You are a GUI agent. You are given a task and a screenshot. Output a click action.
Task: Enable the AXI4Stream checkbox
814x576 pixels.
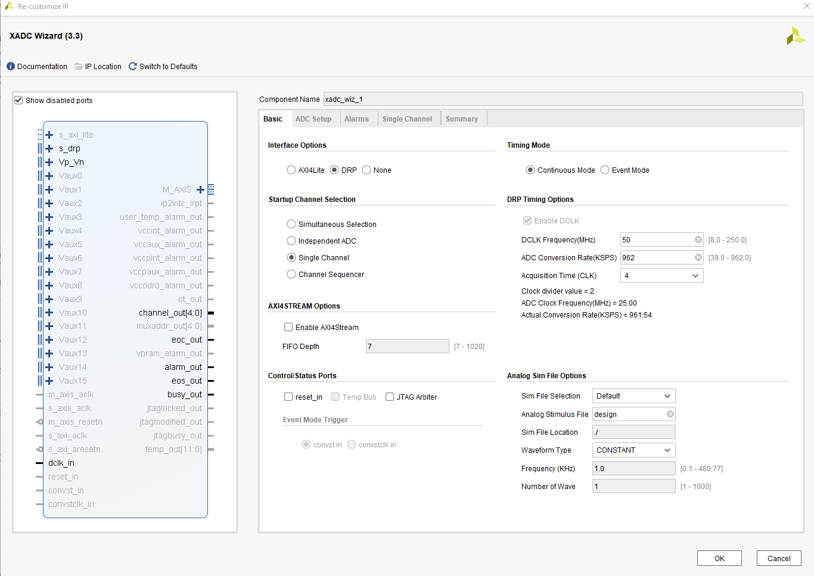[x=288, y=327]
